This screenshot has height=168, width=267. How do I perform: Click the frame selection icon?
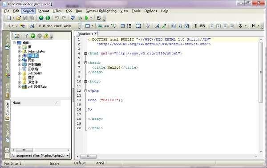coord(138,26)
